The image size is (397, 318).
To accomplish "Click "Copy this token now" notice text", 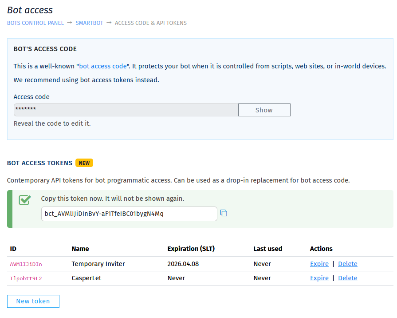I will [112, 199].
